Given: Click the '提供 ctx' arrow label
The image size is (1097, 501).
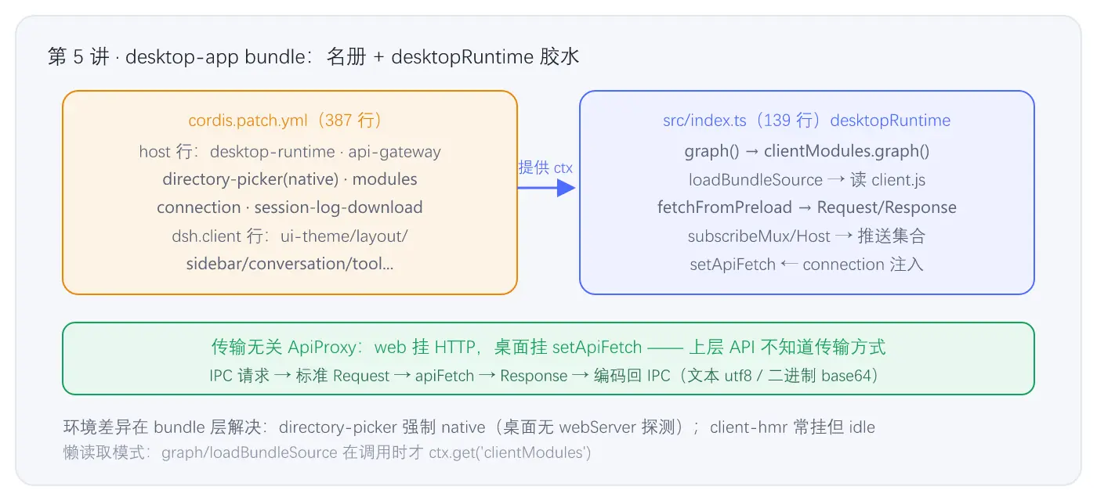Looking at the screenshot, I should click(545, 168).
